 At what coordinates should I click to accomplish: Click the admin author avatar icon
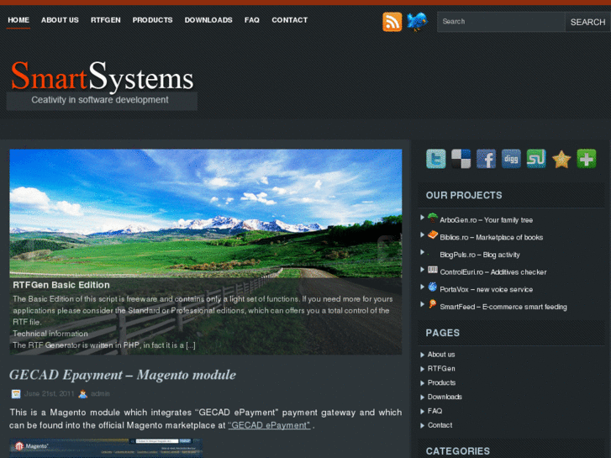83,394
